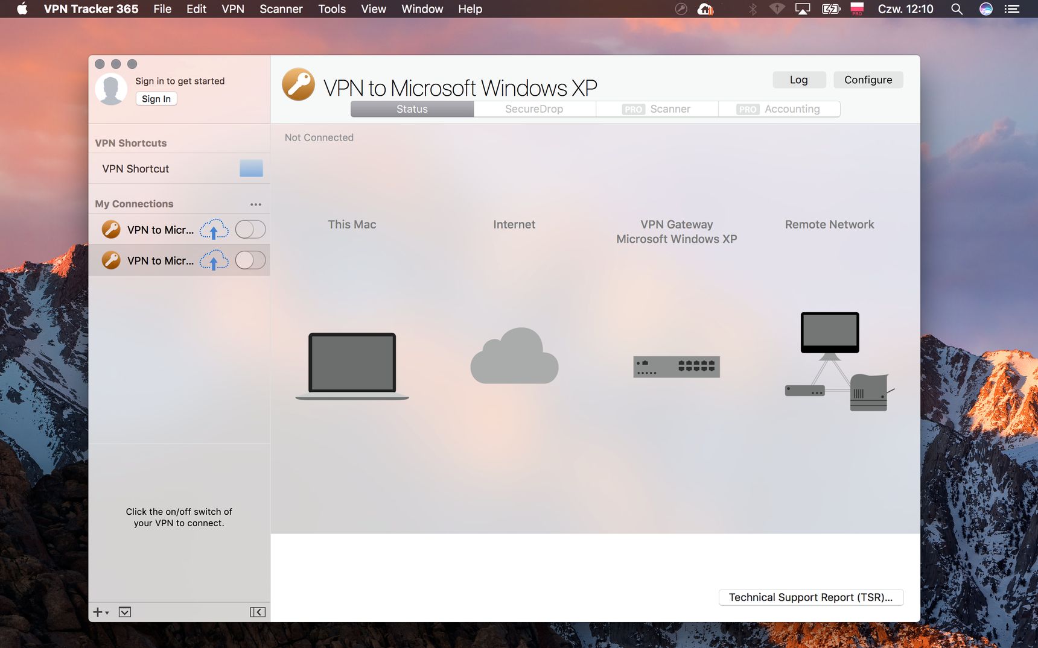1038x648 pixels.
Task: Click the Sign In button
Action: point(156,99)
